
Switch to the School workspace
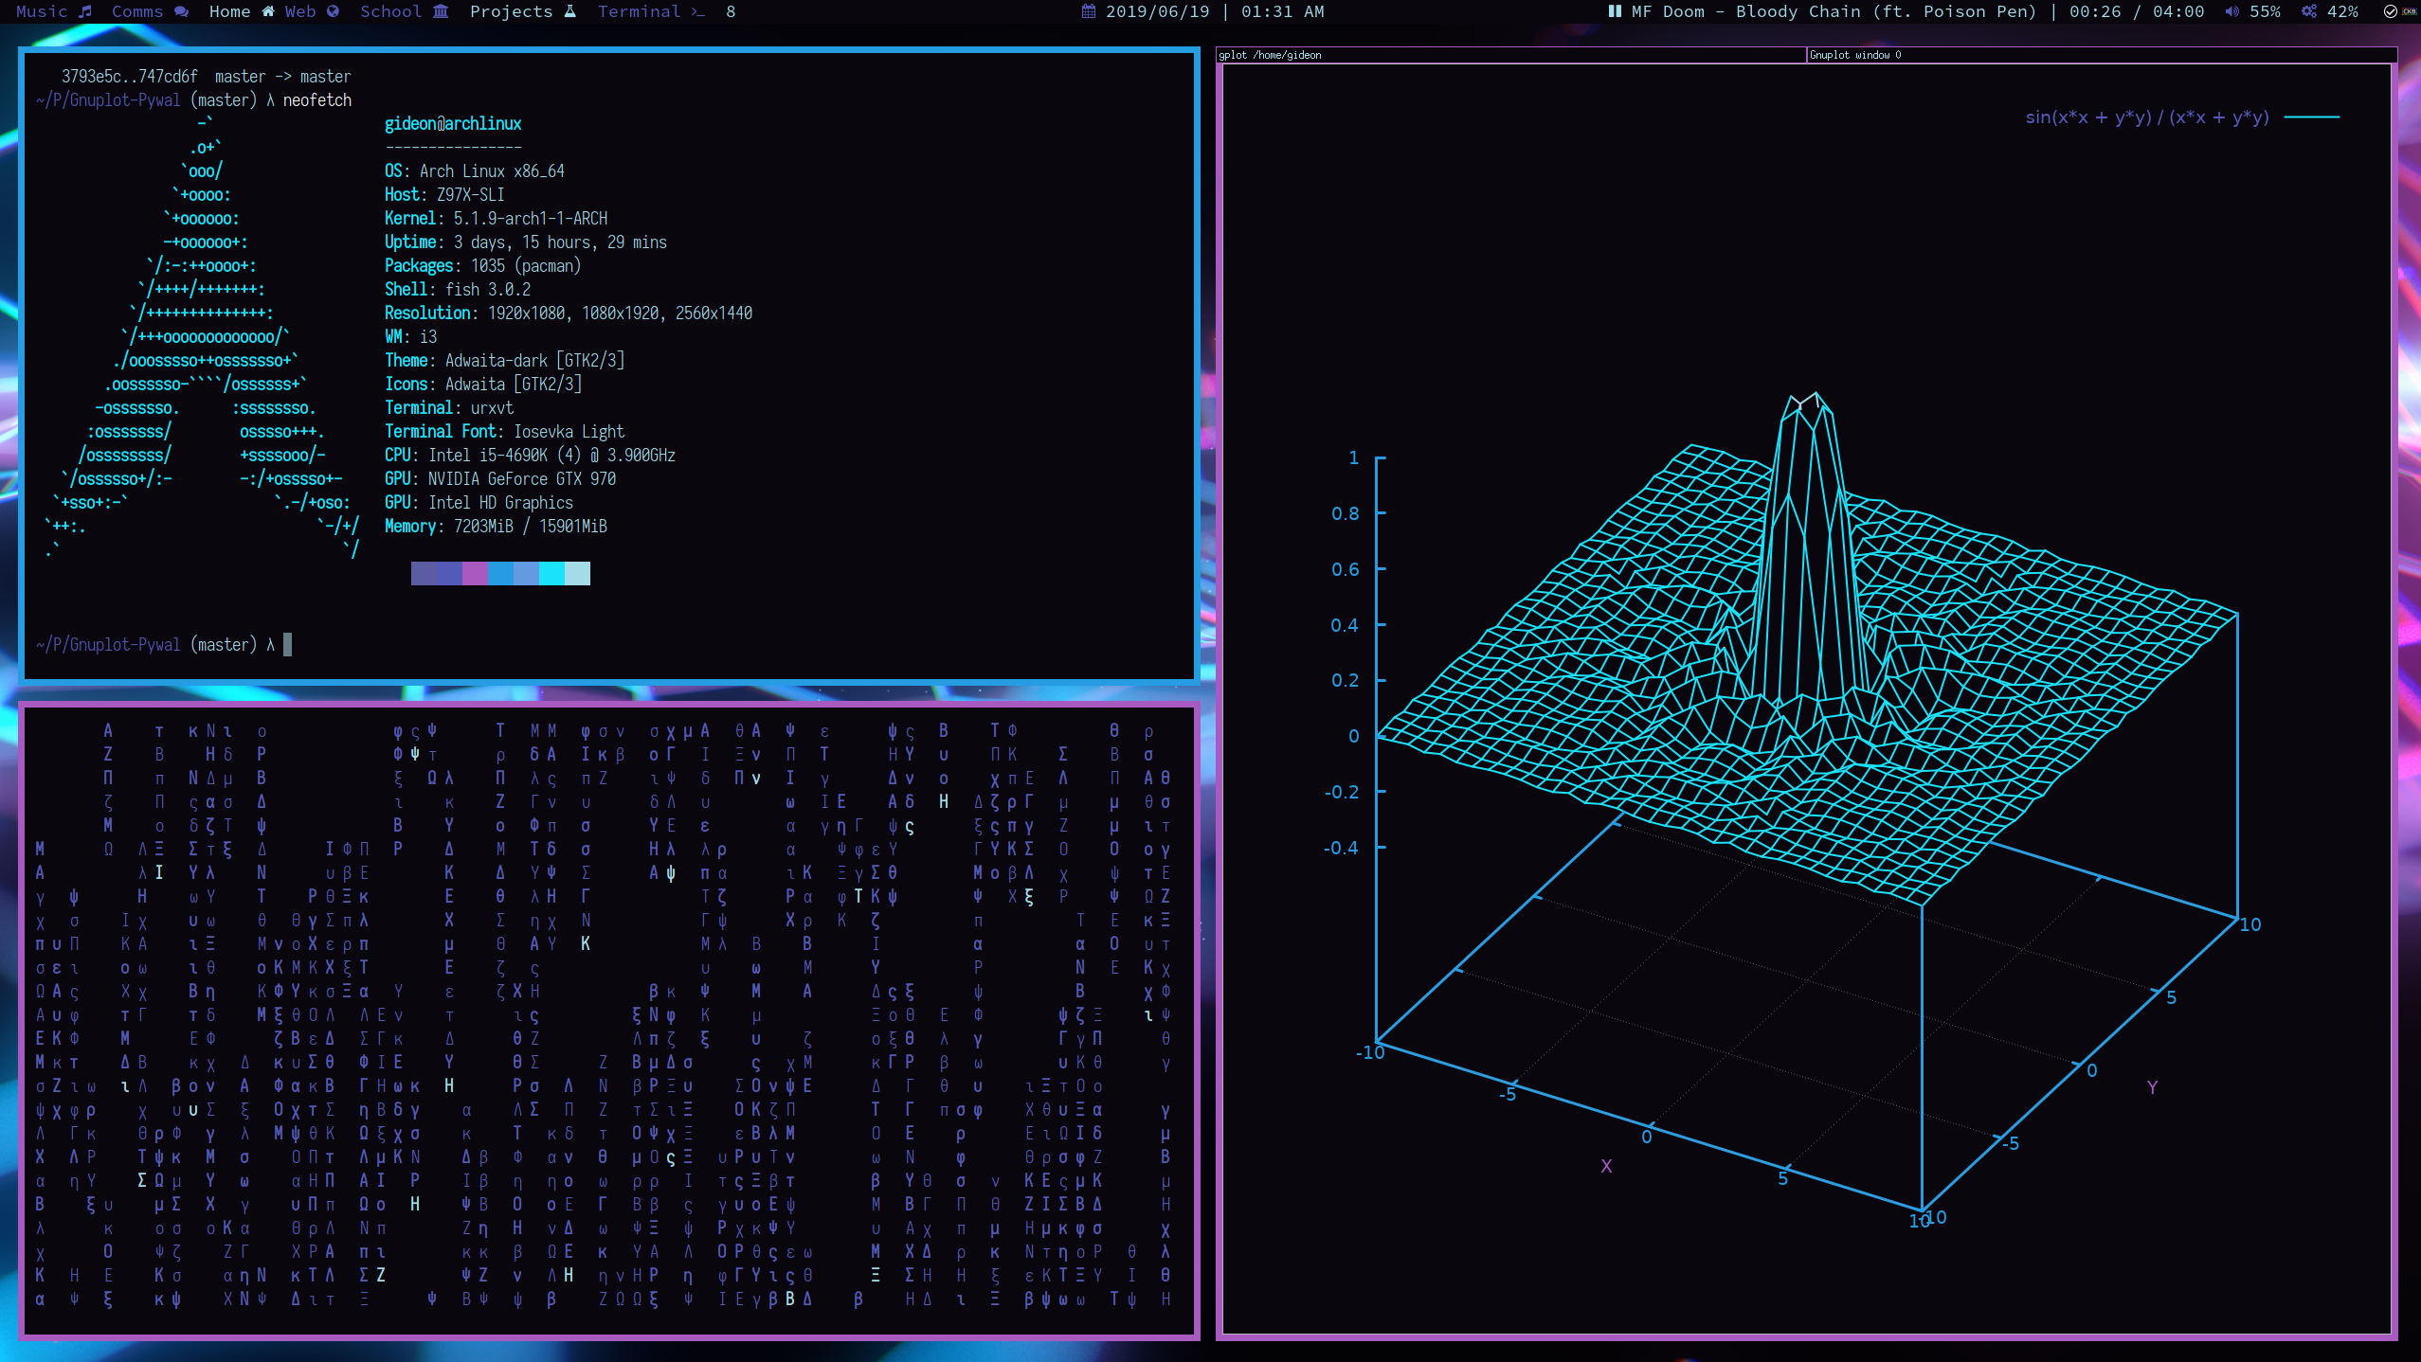coord(405,11)
